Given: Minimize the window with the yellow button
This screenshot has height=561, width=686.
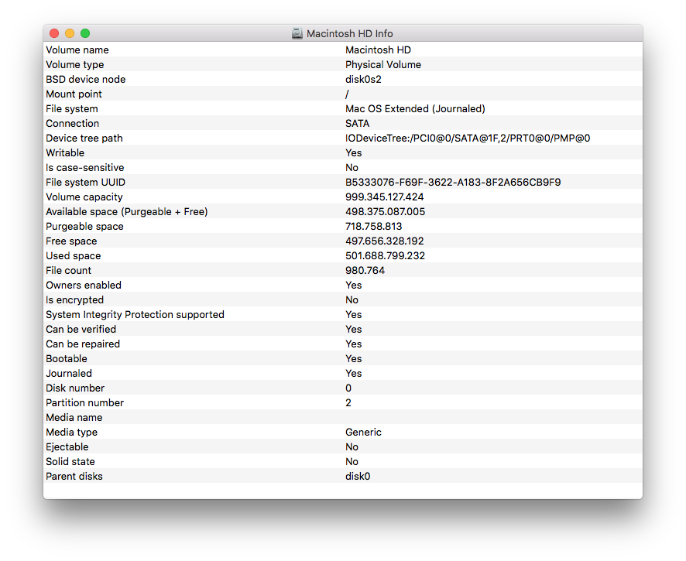Looking at the screenshot, I should point(70,33).
